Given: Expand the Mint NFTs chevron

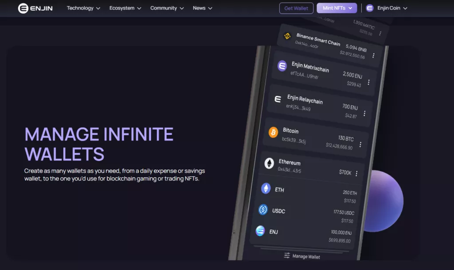Looking at the screenshot, I should [350, 8].
